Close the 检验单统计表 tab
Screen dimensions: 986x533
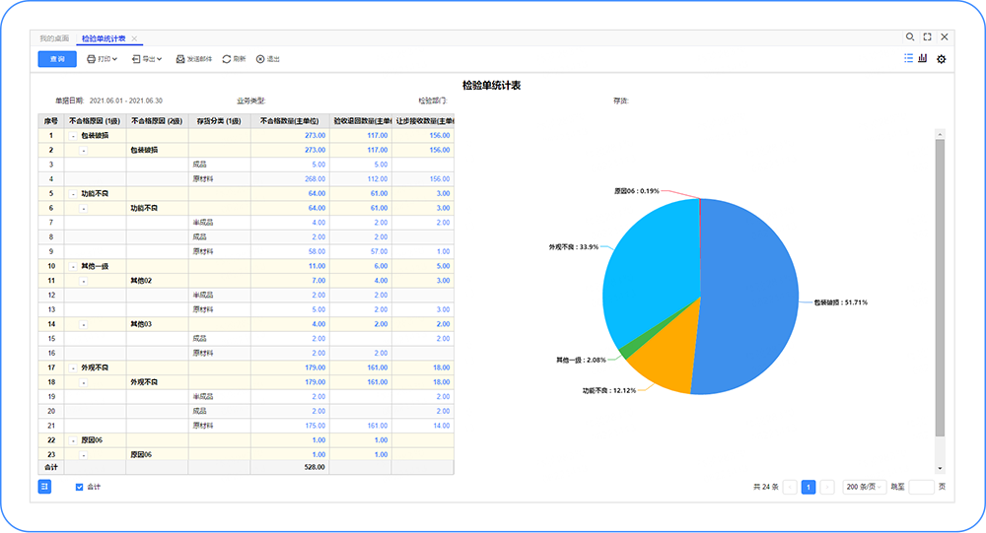tap(134, 37)
